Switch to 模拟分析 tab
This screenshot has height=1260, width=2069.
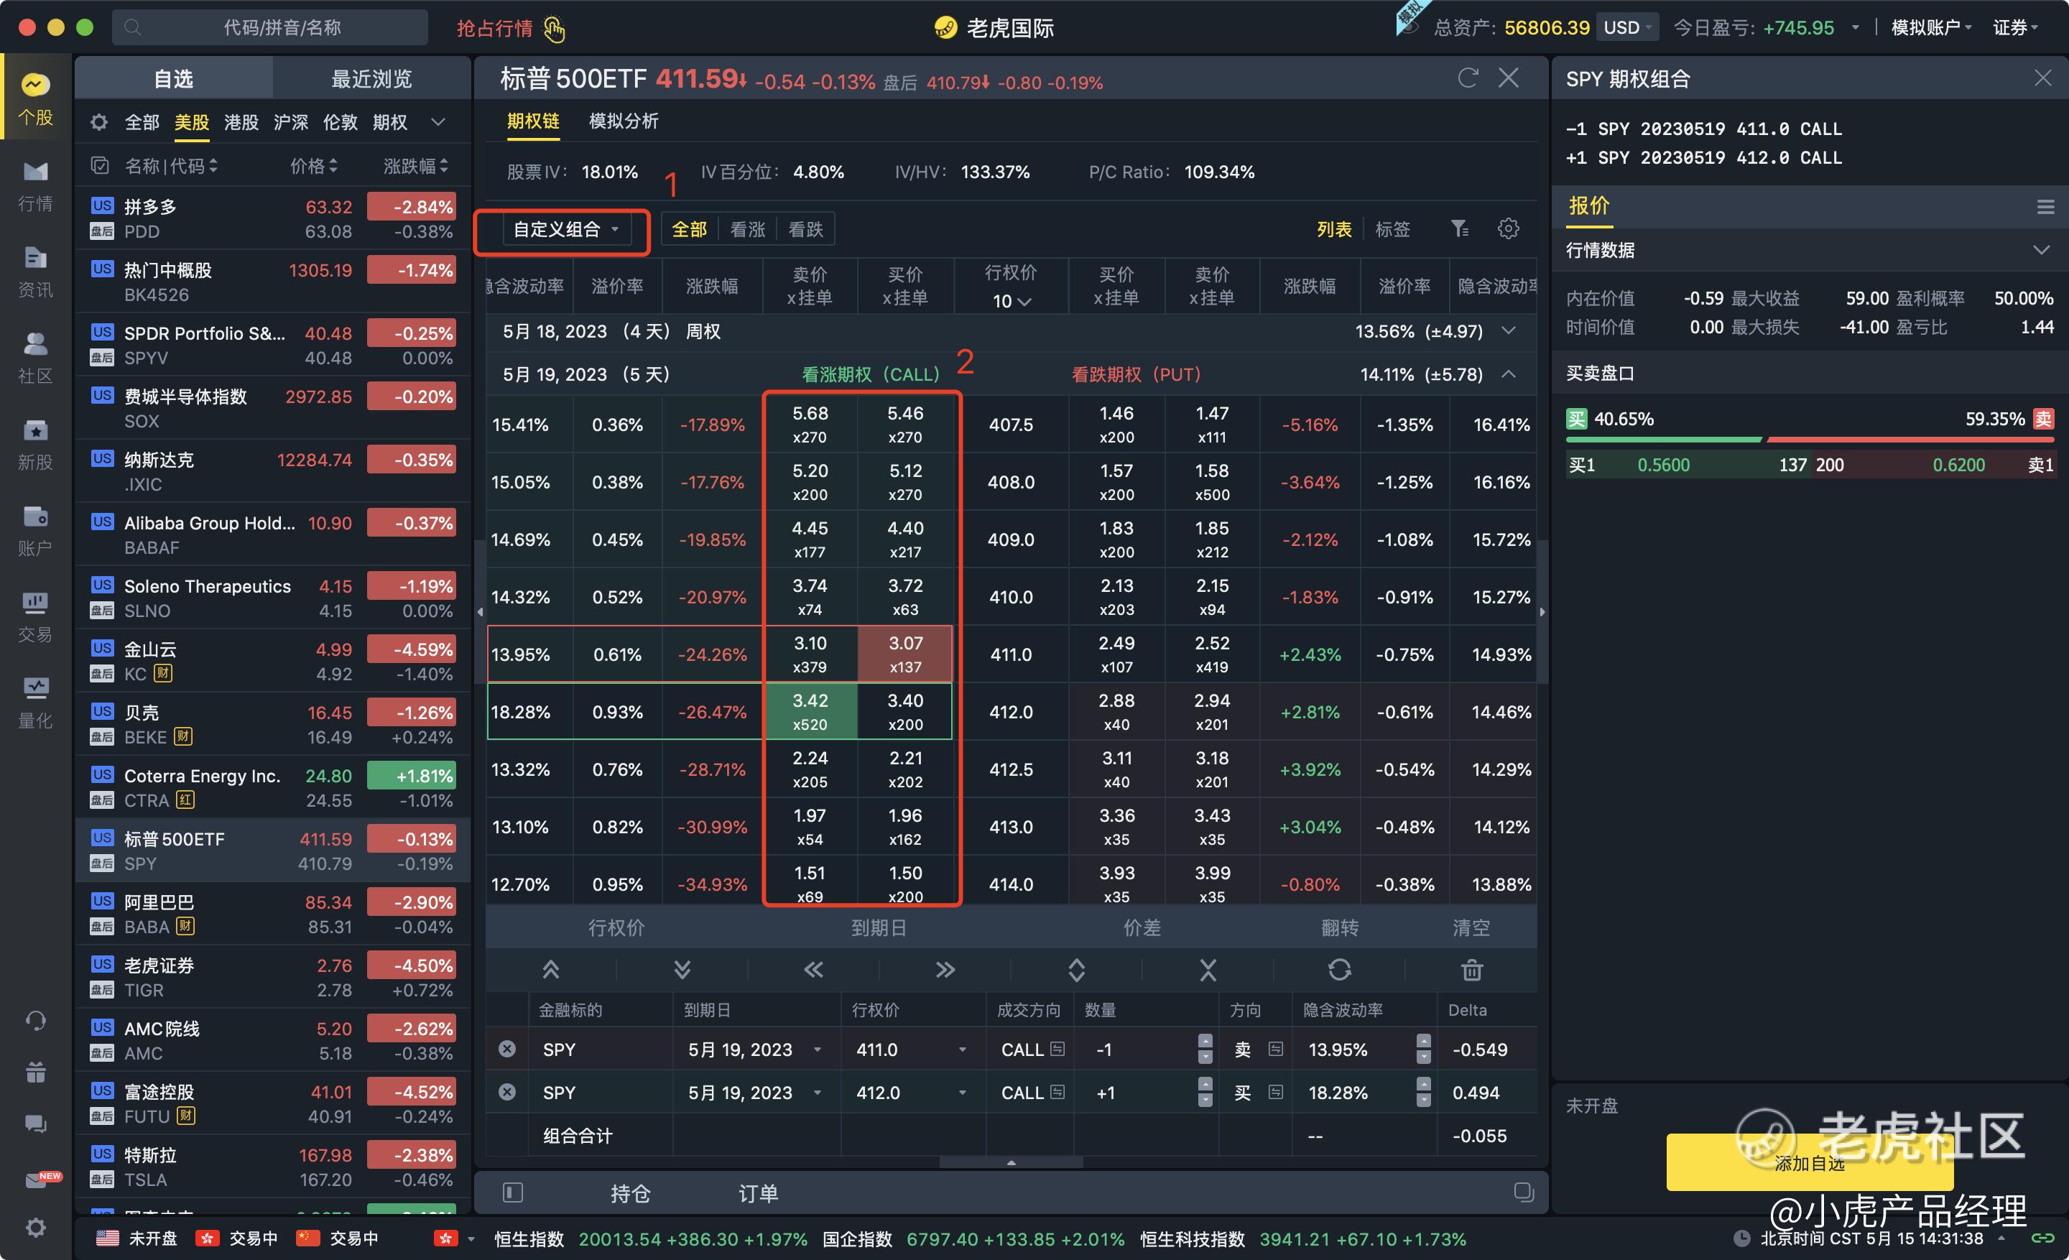[623, 121]
